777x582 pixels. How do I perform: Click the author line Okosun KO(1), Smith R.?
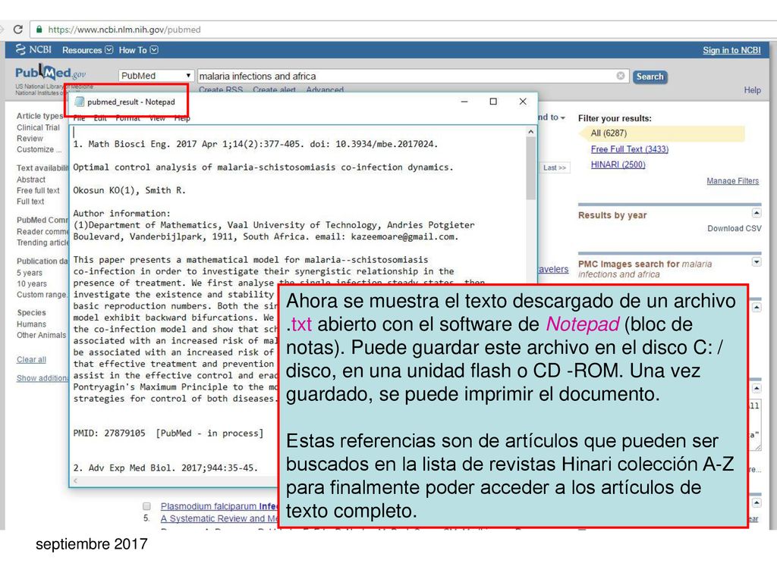129,190
